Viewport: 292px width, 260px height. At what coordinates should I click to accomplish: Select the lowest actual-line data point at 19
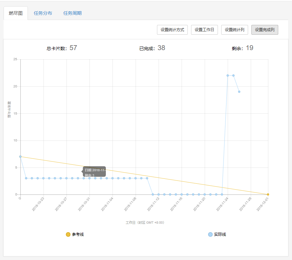pos(239,92)
